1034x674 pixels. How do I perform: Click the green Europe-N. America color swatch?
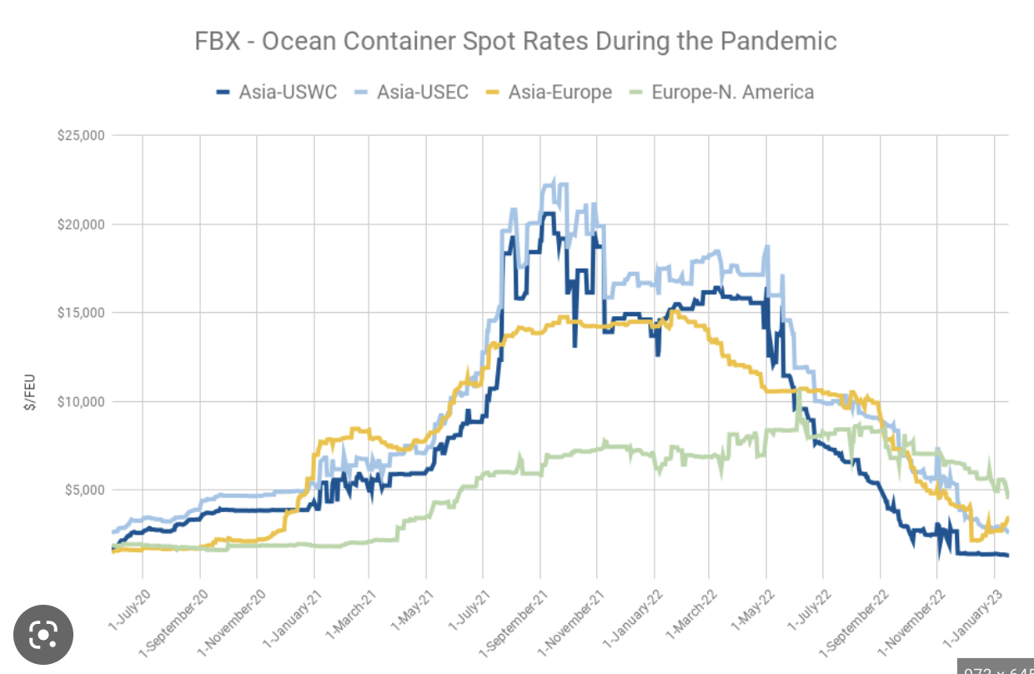pyautogui.click(x=637, y=93)
